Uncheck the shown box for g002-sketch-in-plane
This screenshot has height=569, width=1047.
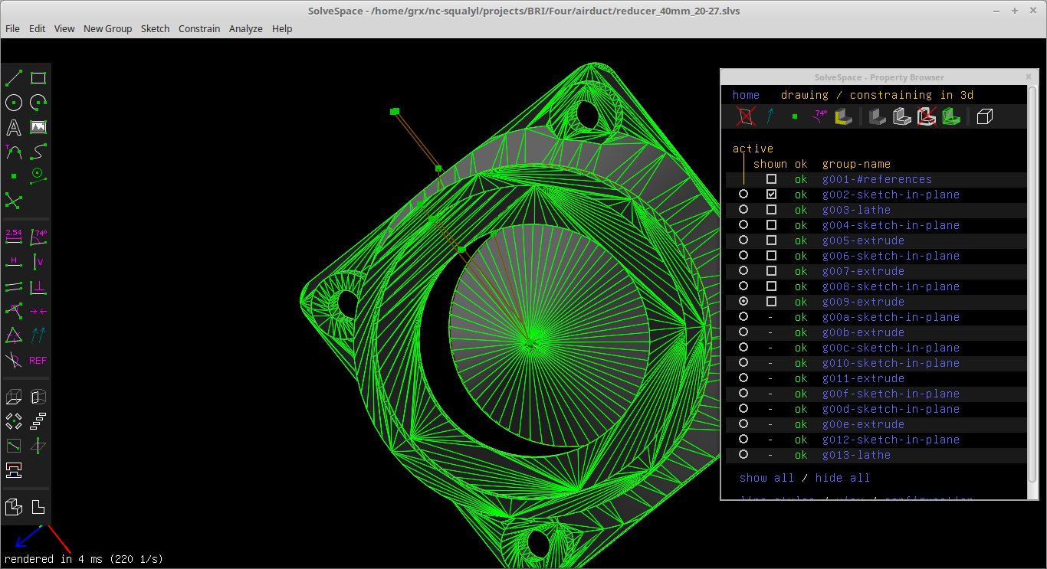(x=771, y=195)
